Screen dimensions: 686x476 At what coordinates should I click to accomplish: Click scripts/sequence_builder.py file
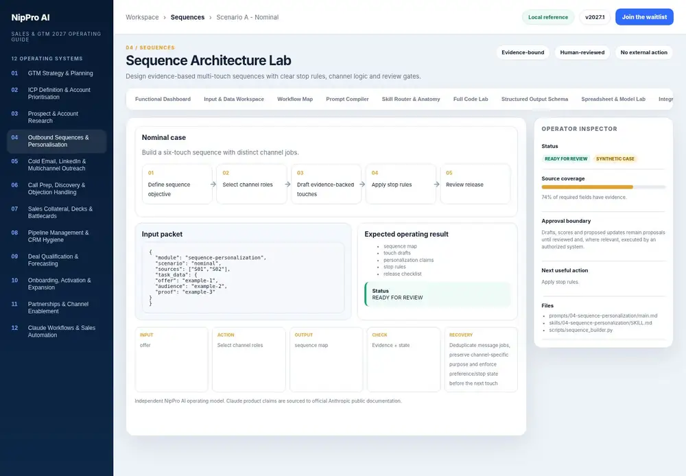581,330
